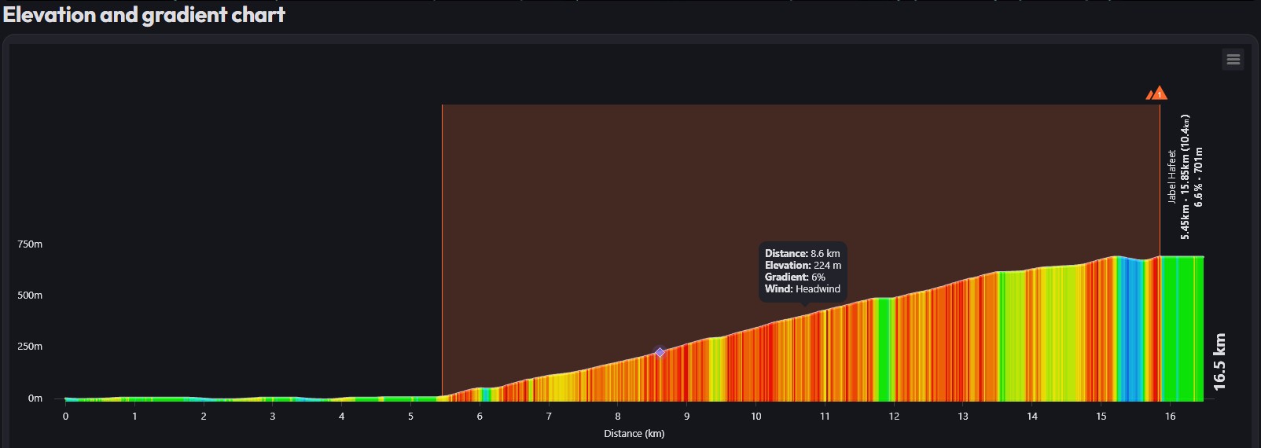
Task: Click the '5.45km - 15.85km (10.4km)' climb text
Action: click(1186, 177)
